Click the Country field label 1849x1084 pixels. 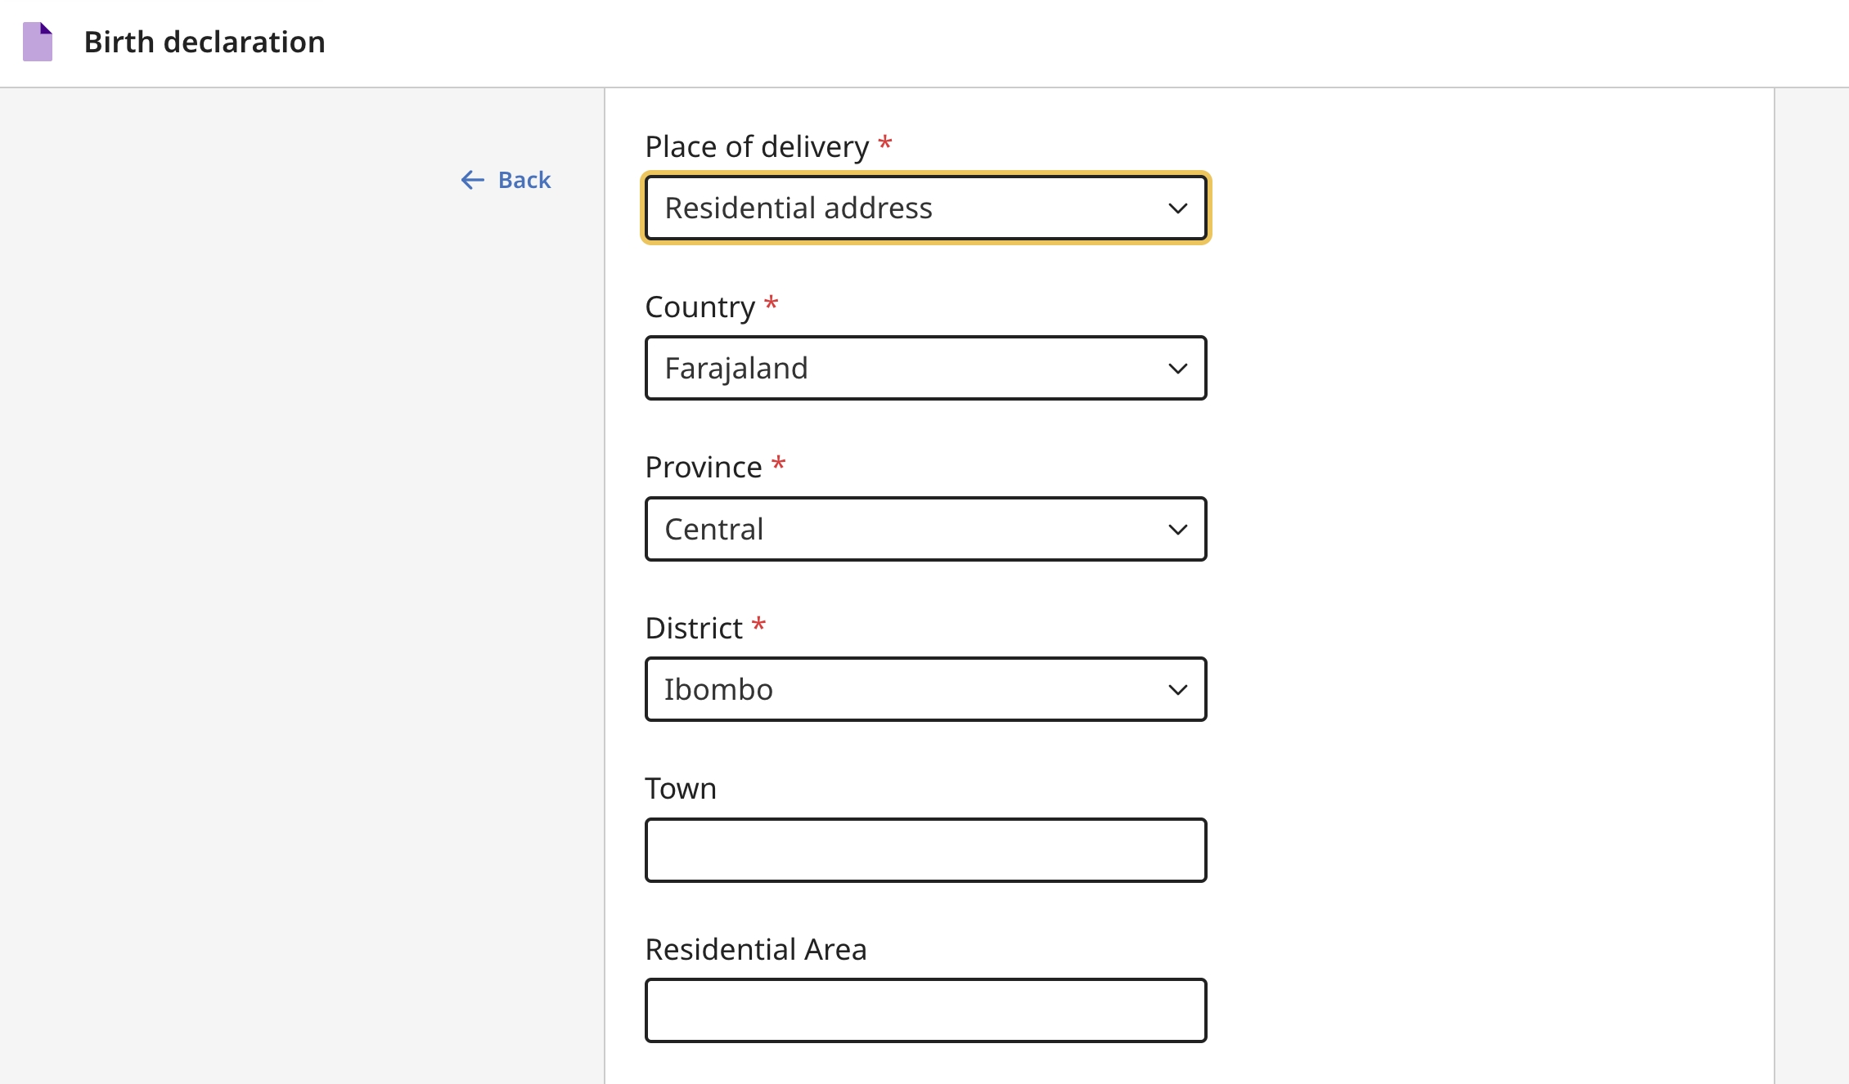(700, 307)
